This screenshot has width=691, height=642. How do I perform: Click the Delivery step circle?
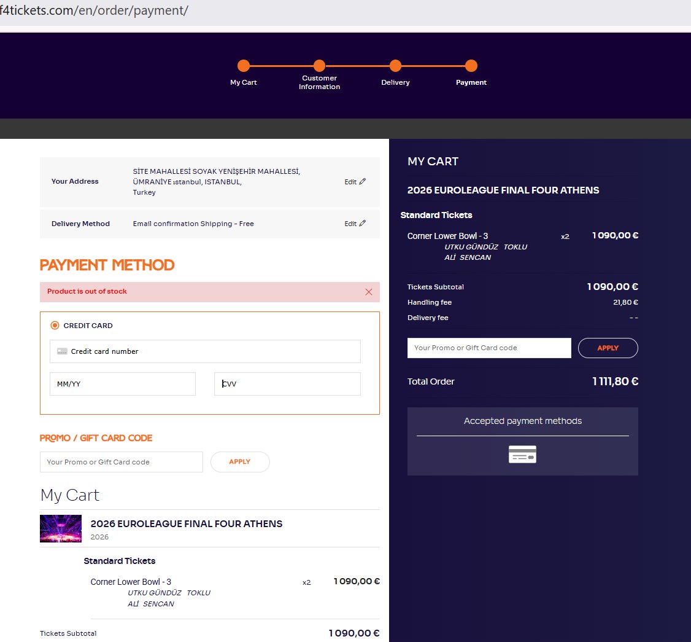pos(395,66)
